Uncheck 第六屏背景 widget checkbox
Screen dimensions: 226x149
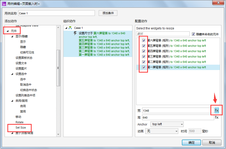point(144,40)
